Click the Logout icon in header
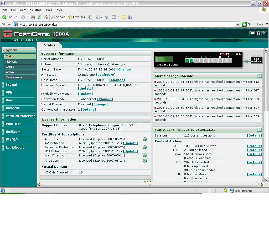The height and width of the screenshot is (240, 269). coord(264,34)
